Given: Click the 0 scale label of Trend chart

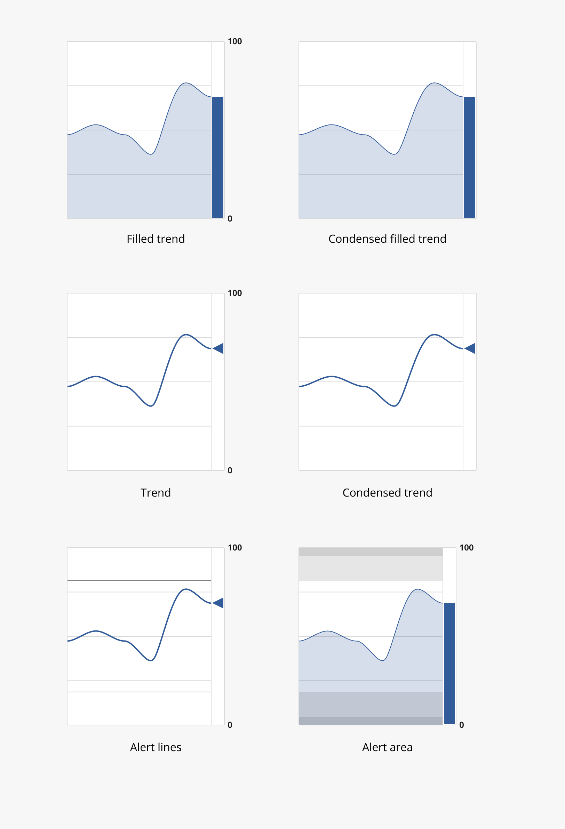Looking at the screenshot, I should [230, 470].
